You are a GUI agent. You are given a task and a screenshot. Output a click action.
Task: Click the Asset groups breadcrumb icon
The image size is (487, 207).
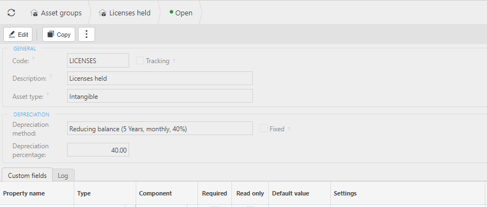point(34,13)
